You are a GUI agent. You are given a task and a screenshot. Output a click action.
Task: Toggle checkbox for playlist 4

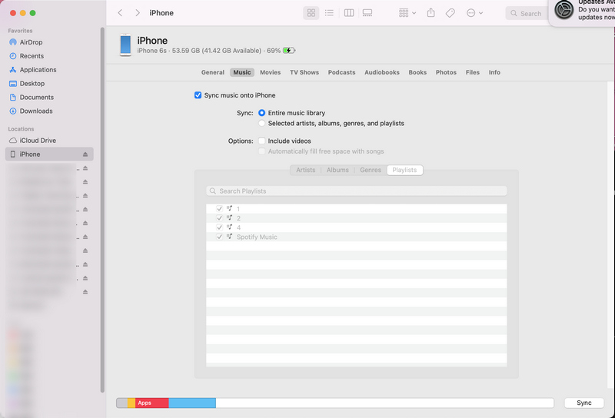[x=219, y=227]
